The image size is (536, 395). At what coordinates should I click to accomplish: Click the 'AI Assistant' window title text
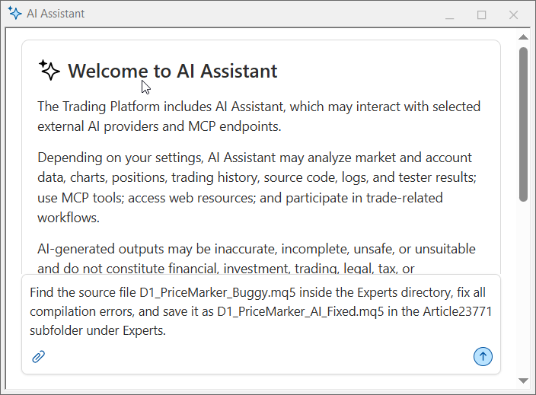[56, 14]
